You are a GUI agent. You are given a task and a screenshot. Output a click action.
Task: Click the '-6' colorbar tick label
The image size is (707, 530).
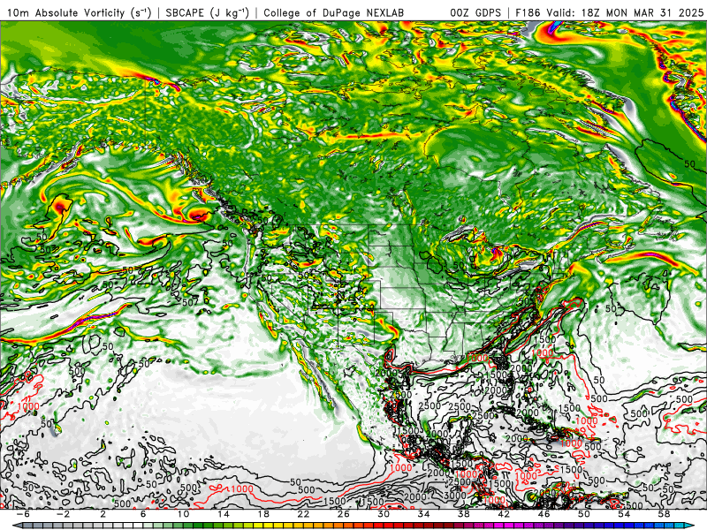[x=23, y=514]
